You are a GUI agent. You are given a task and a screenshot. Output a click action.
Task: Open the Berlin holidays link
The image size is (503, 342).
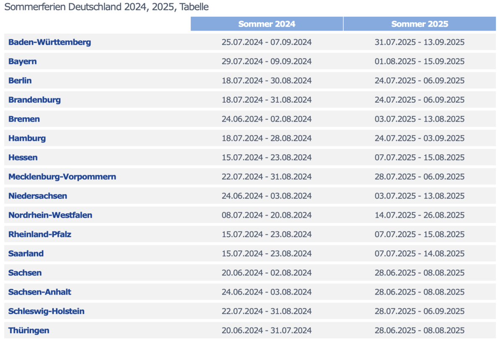(20, 80)
